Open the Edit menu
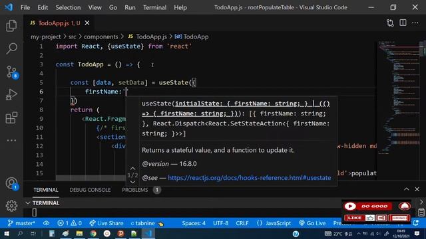The width and height of the screenshot is (426, 239). click(x=43, y=7)
